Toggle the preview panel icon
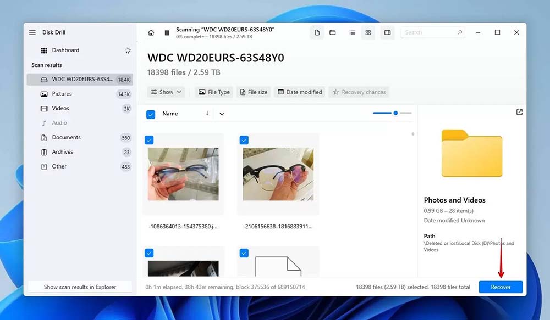This screenshot has height=320, width=550. pos(387,33)
